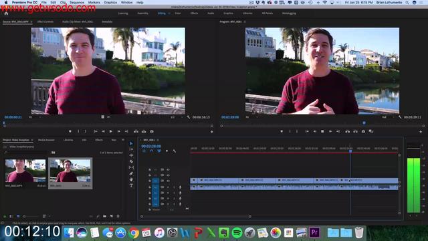Open Media Browser tab

(46, 140)
